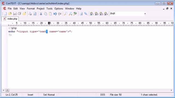Click the Save All icon
Viewport: 175px width, 98px height.
[19, 14]
